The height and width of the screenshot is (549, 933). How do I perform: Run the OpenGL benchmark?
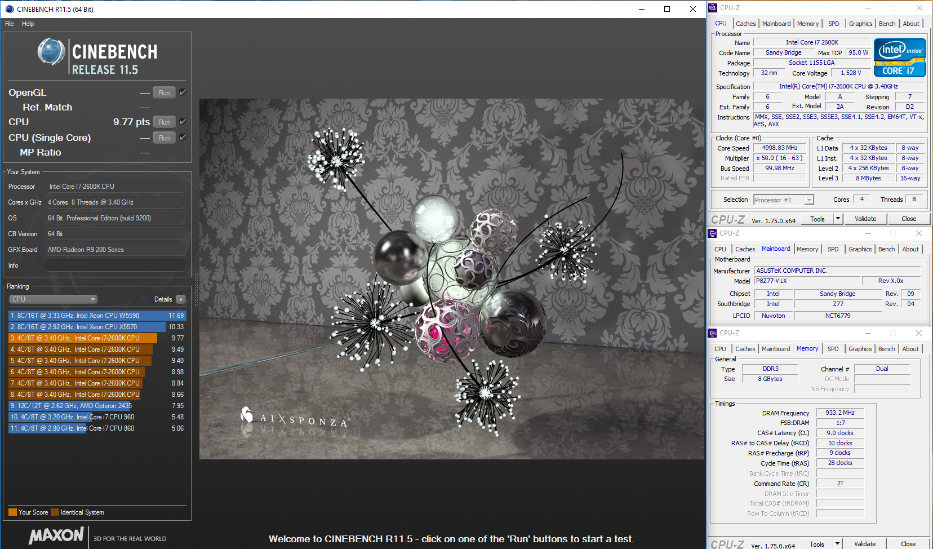[165, 92]
